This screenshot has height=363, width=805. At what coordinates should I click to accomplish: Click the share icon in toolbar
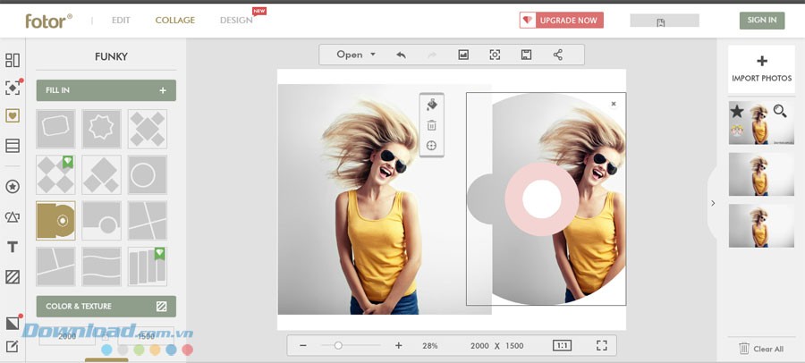point(557,55)
